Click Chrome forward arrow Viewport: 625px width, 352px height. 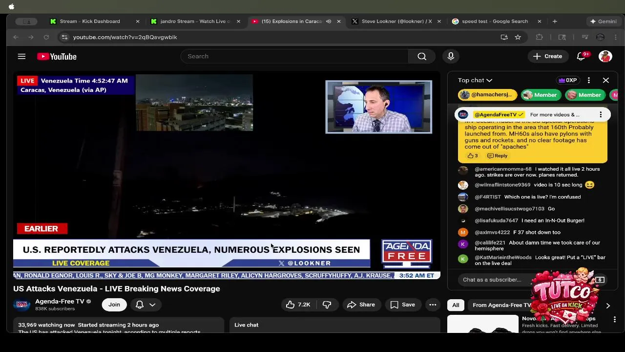[31, 37]
